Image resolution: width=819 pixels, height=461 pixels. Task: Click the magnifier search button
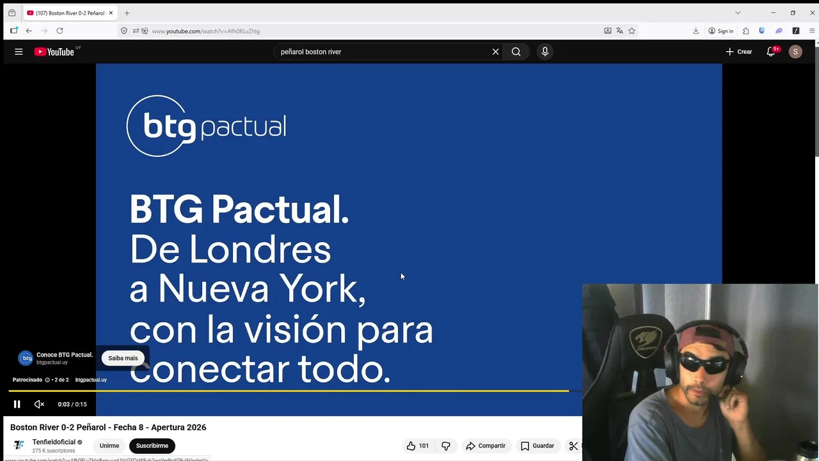click(516, 52)
